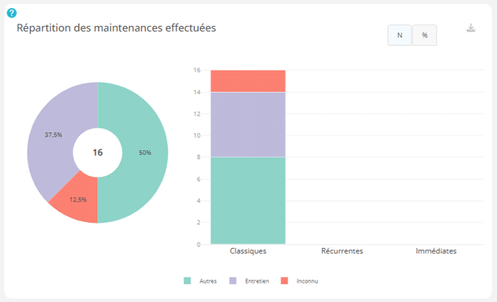Select the purple Entretien legend swatch
This screenshot has height=302, width=497.
[x=233, y=281]
